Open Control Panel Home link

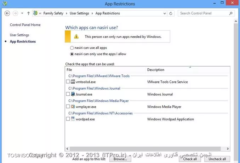[x=25, y=25]
